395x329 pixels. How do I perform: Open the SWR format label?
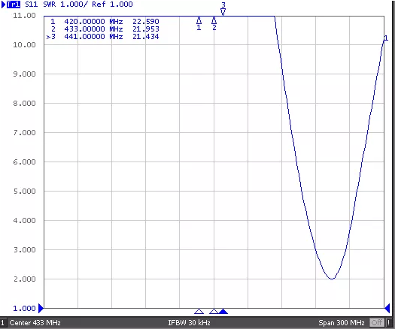(x=50, y=5)
